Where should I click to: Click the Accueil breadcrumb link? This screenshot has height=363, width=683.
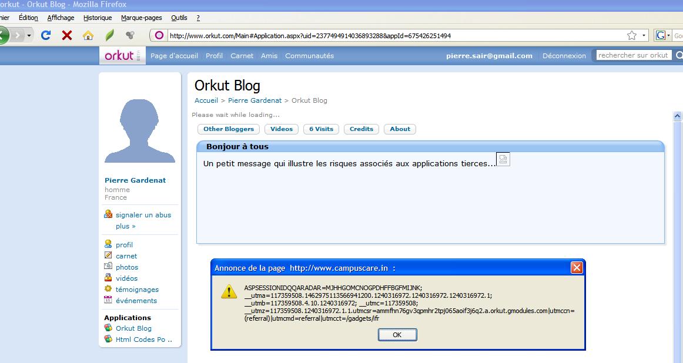[206, 100]
